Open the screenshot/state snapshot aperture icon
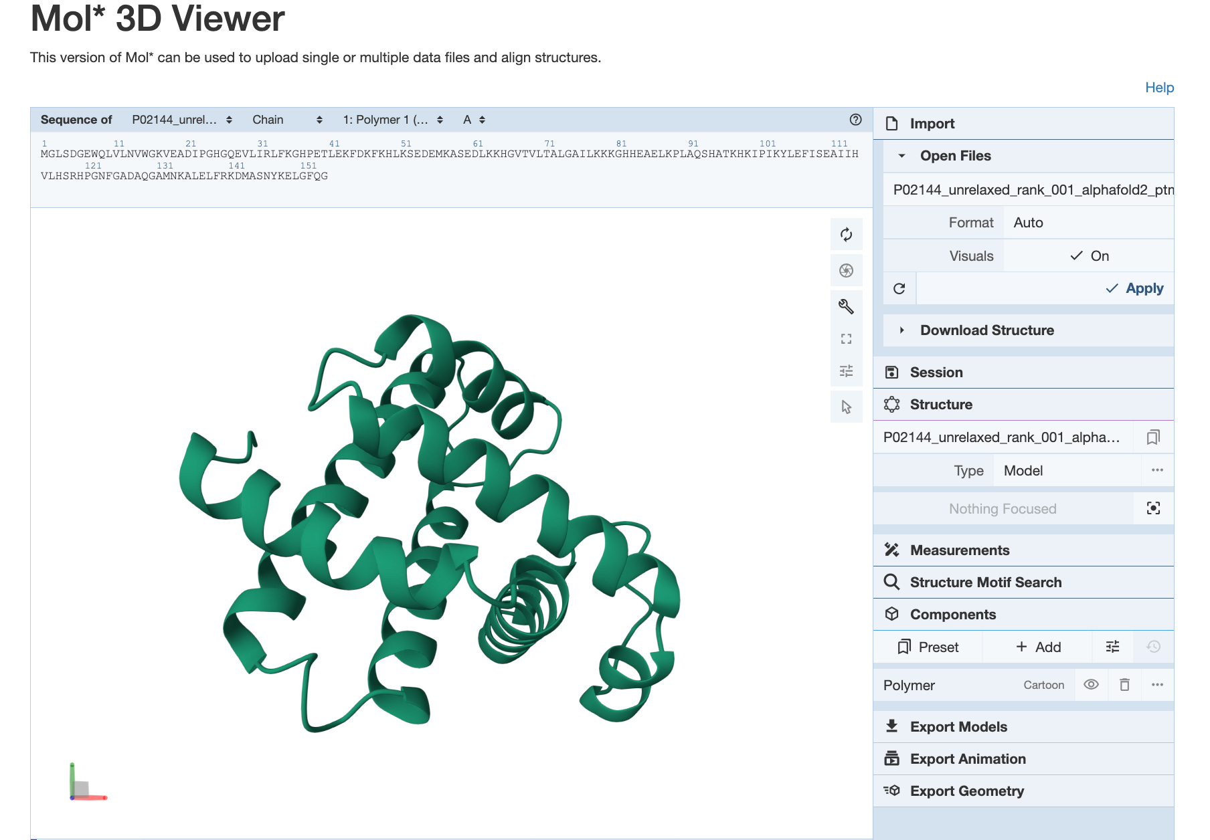Image resolution: width=1210 pixels, height=840 pixels. (846, 270)
